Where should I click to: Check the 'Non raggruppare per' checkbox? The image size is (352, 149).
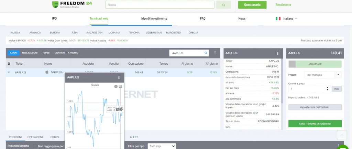pyautogui.click(x=35, y=146)
